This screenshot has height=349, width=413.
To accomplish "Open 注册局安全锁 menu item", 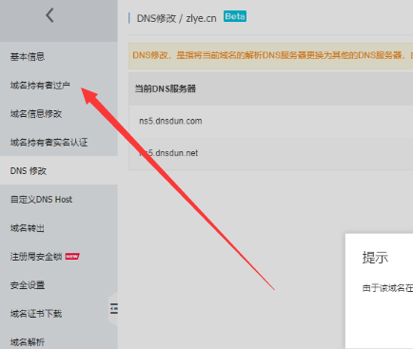I will 36,257.
